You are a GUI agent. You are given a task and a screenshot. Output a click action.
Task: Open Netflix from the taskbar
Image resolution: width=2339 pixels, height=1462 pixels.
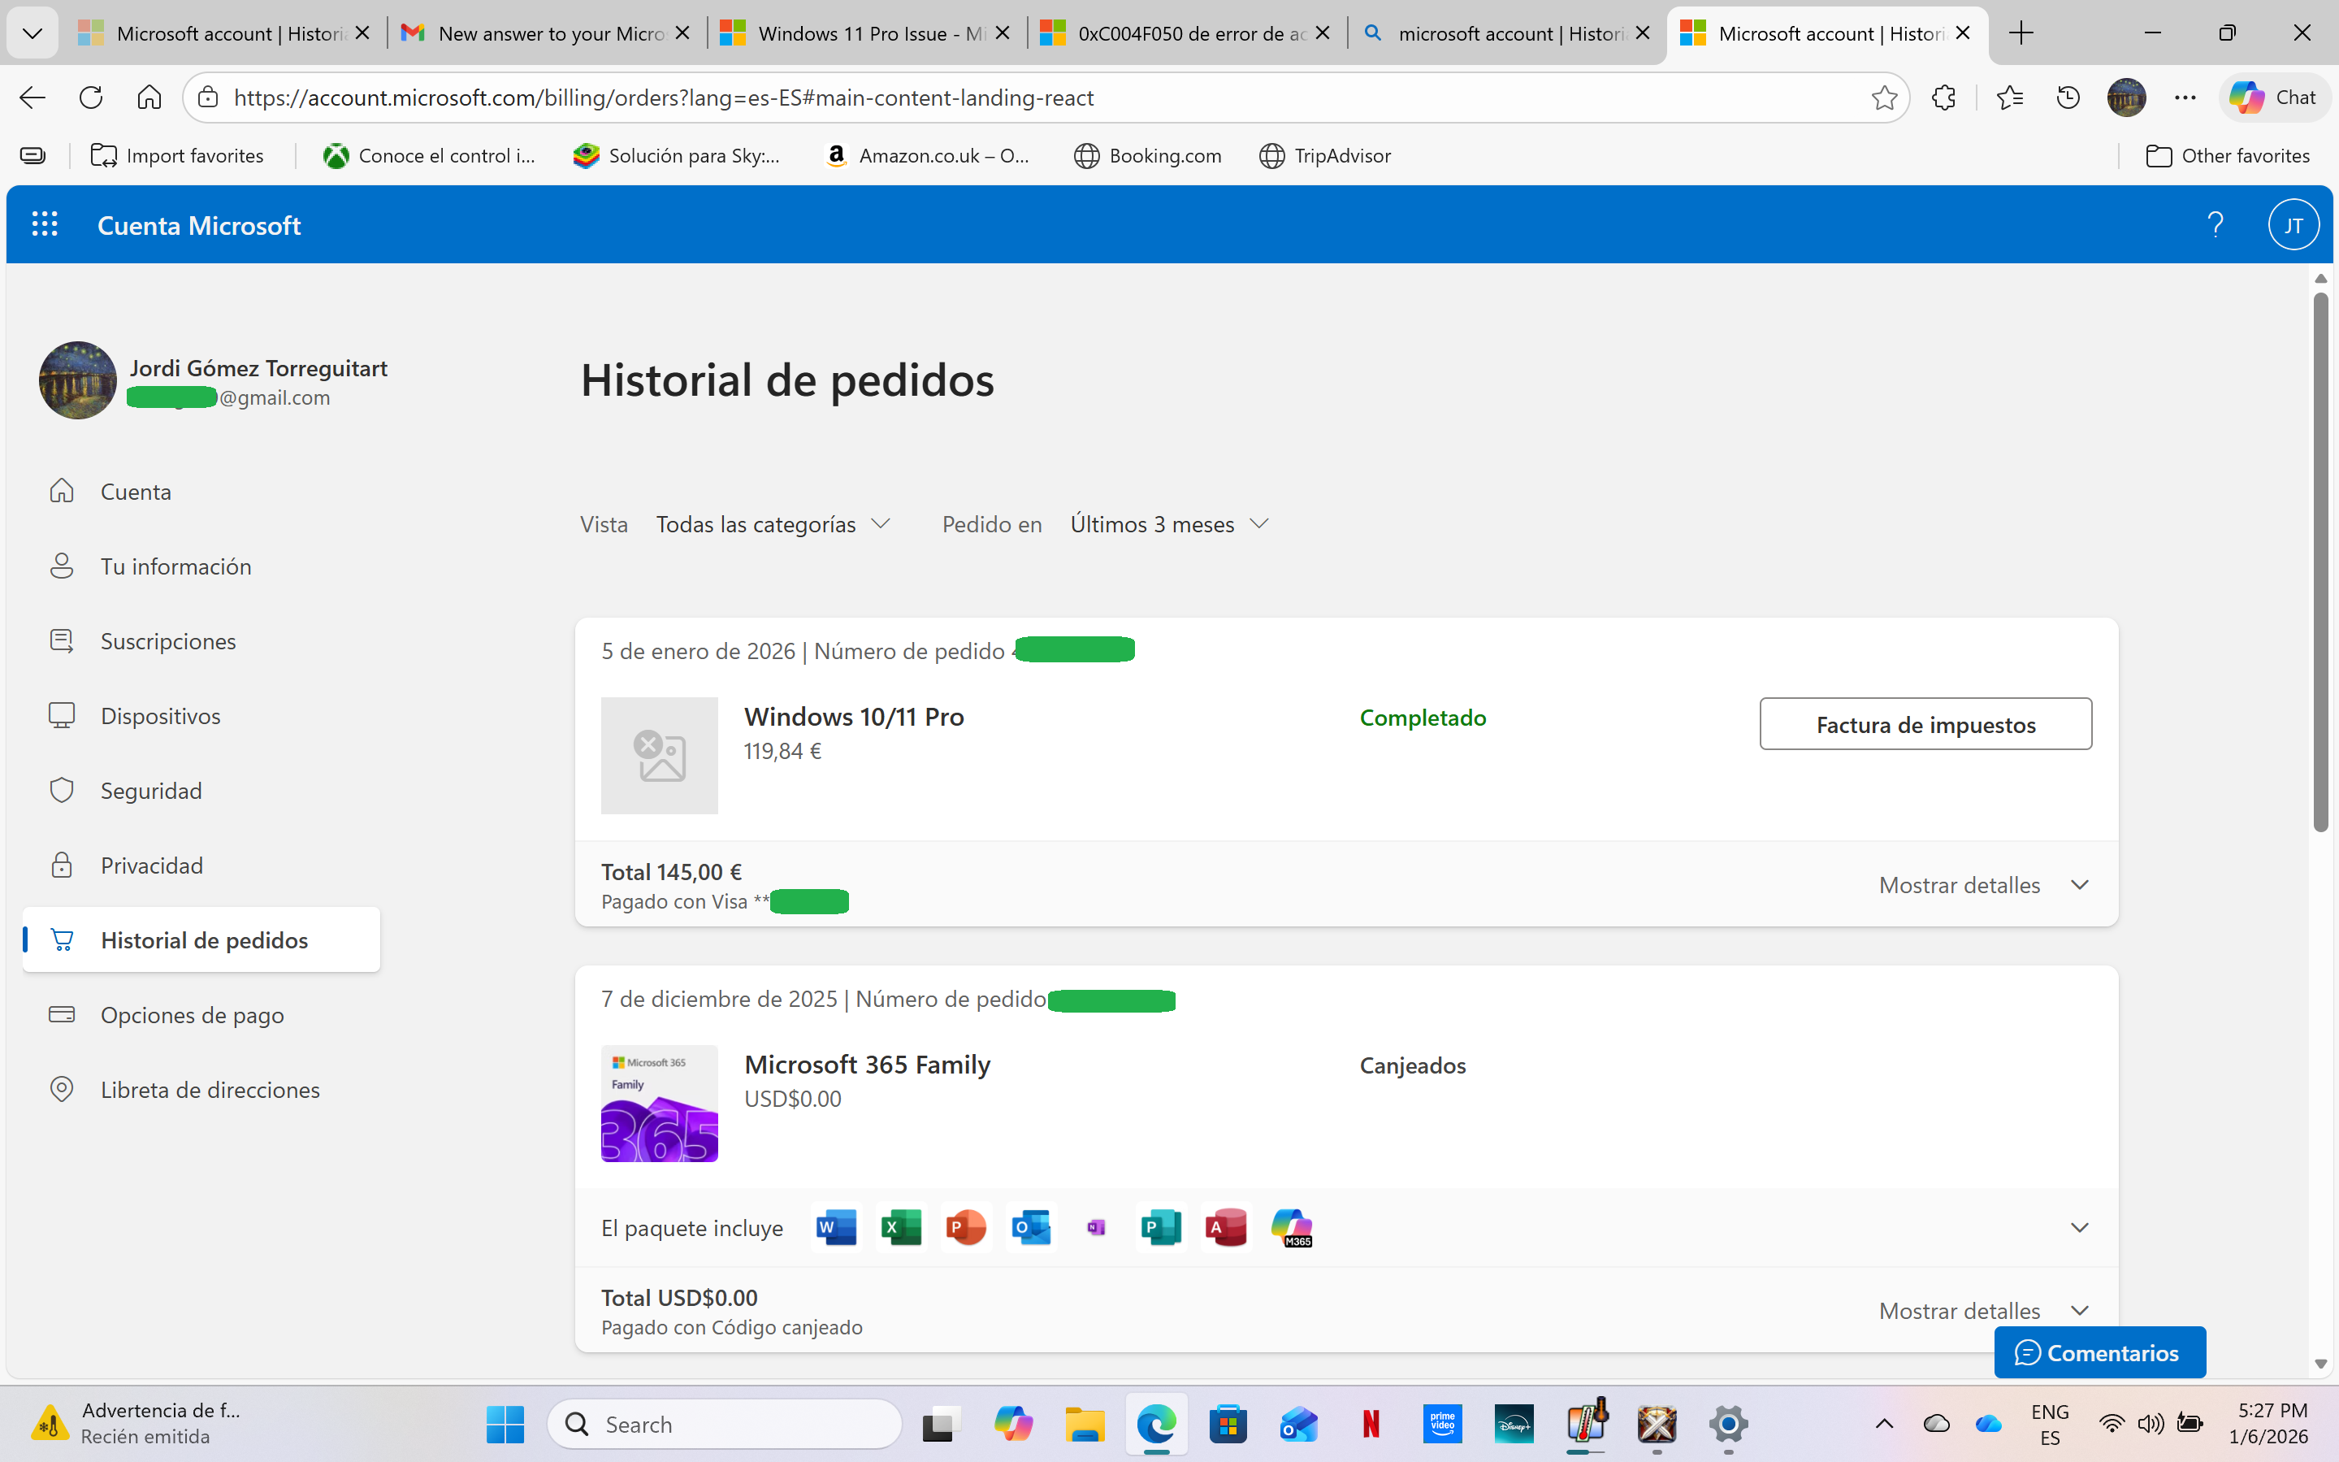coord(1371,1425)
